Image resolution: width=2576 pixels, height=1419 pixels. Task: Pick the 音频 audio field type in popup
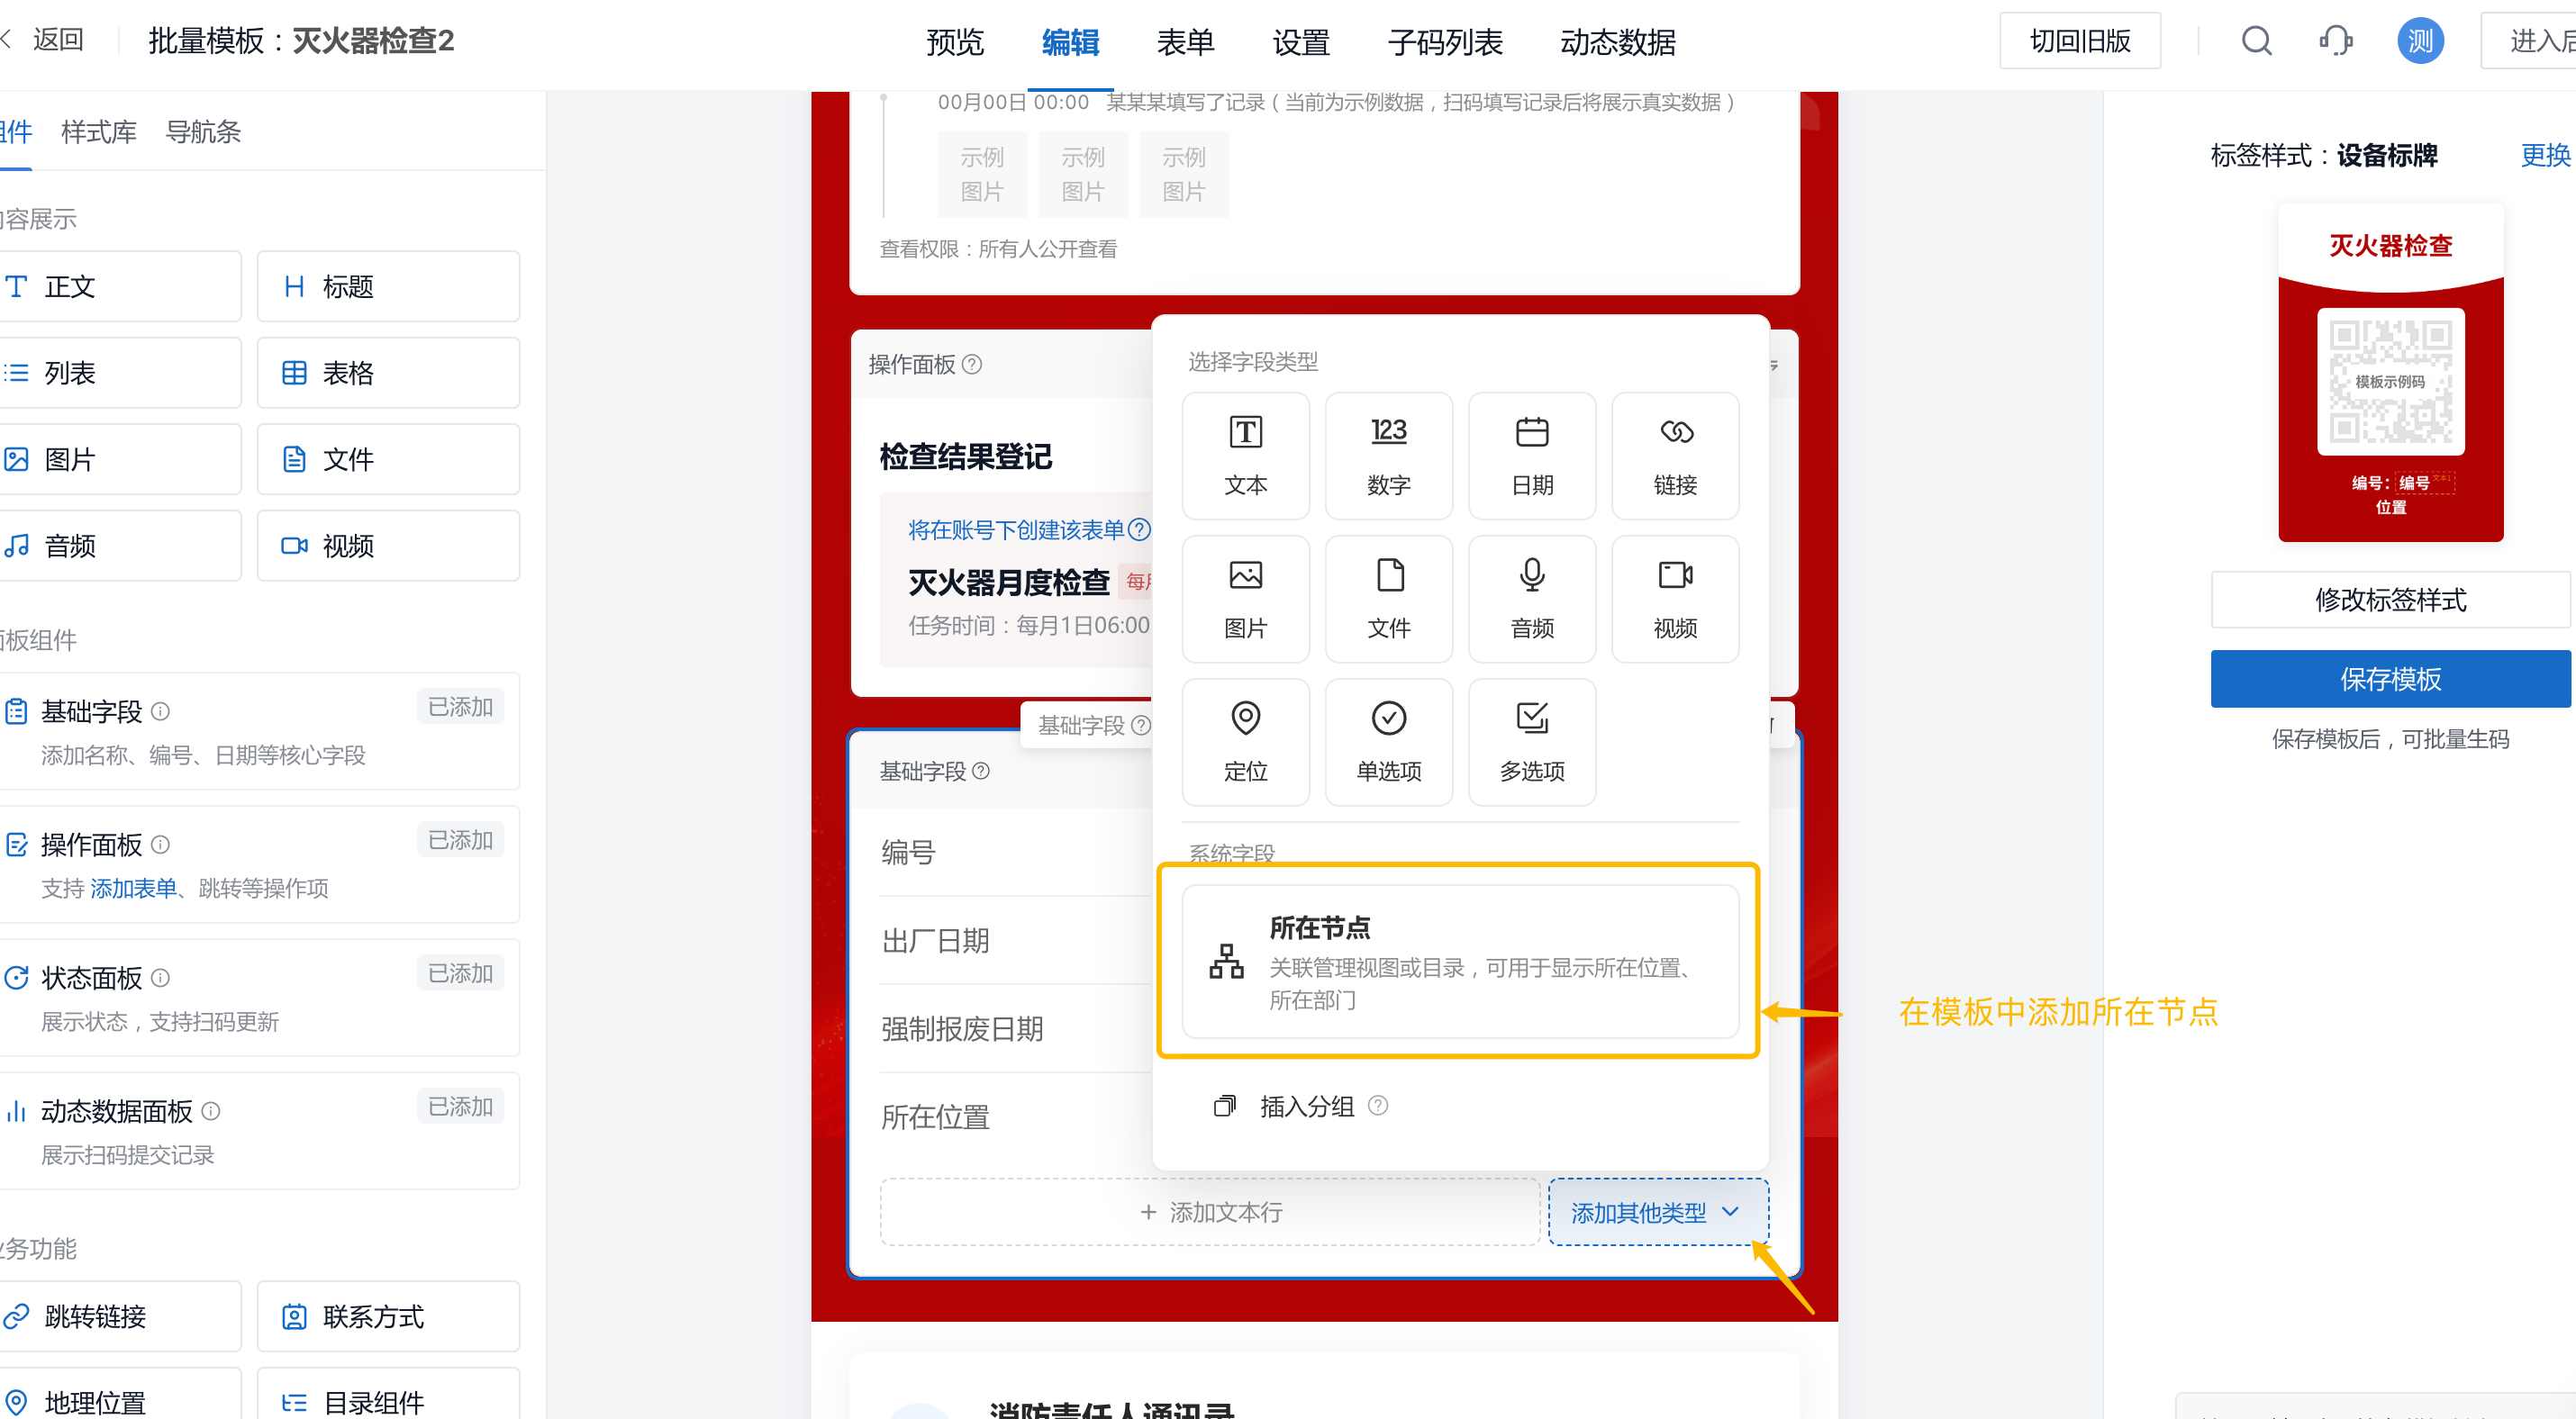pyautogui.click(x=1531, y=599)
